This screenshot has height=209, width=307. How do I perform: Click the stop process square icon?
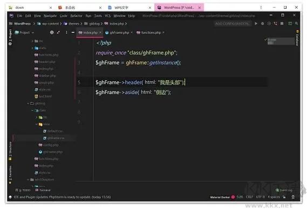click(282, 24)
